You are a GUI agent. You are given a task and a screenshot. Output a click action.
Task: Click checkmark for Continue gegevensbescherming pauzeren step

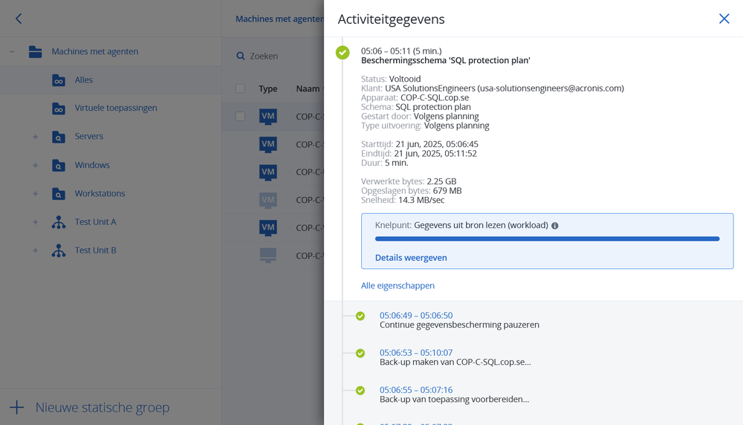[360, 316]
